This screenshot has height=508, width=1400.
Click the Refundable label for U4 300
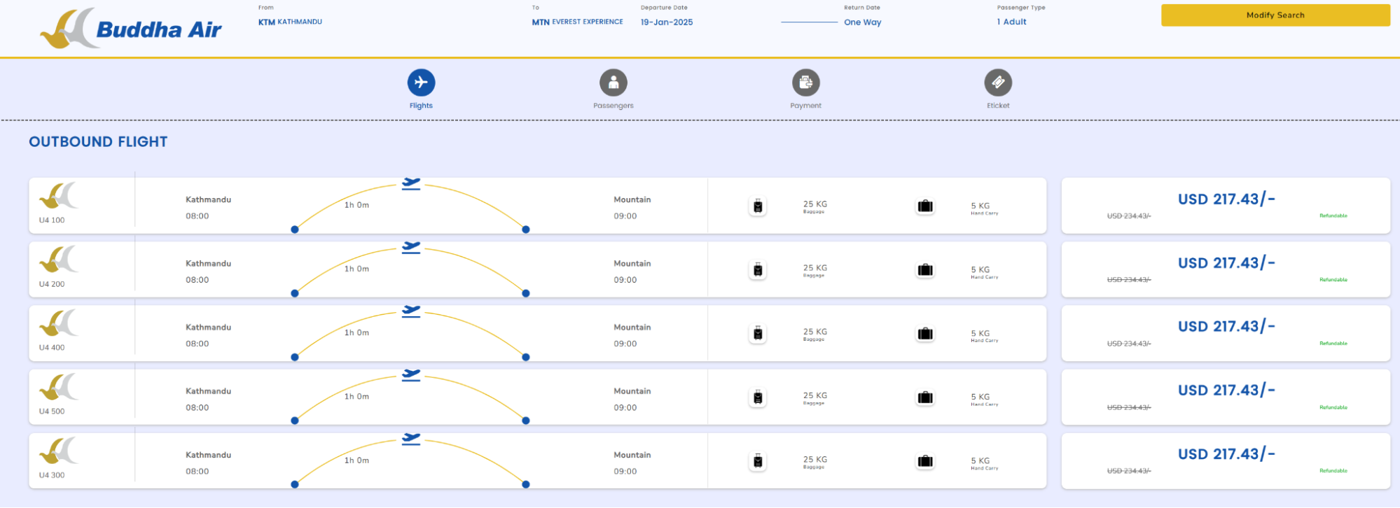point(1333,471)
